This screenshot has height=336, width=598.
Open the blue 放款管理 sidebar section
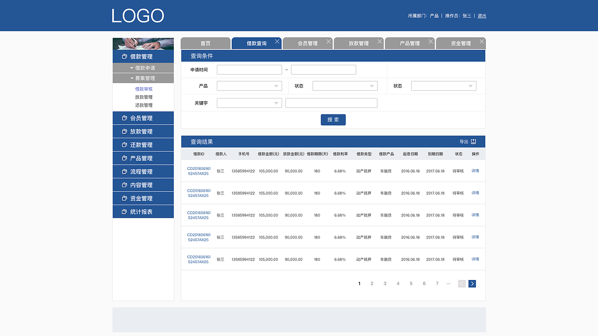pyautogui.click(x=143, y=132)
